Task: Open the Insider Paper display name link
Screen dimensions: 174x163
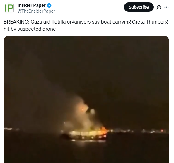Action: coord(32,5)
